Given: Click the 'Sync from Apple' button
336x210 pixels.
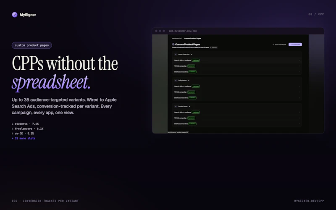Looking at the screenshot, I should point(279,45).
